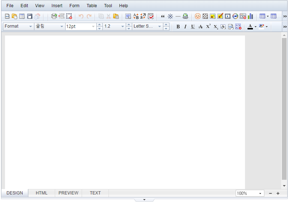The height and width of the screenshot is (202, 288).
Task: Insert a horizontal line
Action: coord(178,17)
